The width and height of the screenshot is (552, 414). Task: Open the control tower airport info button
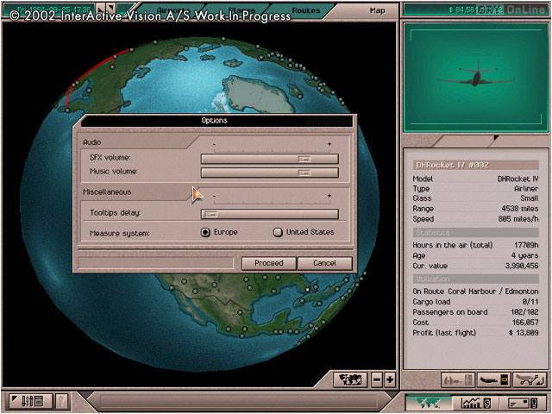pyautogui.click(x=458, y=380)
